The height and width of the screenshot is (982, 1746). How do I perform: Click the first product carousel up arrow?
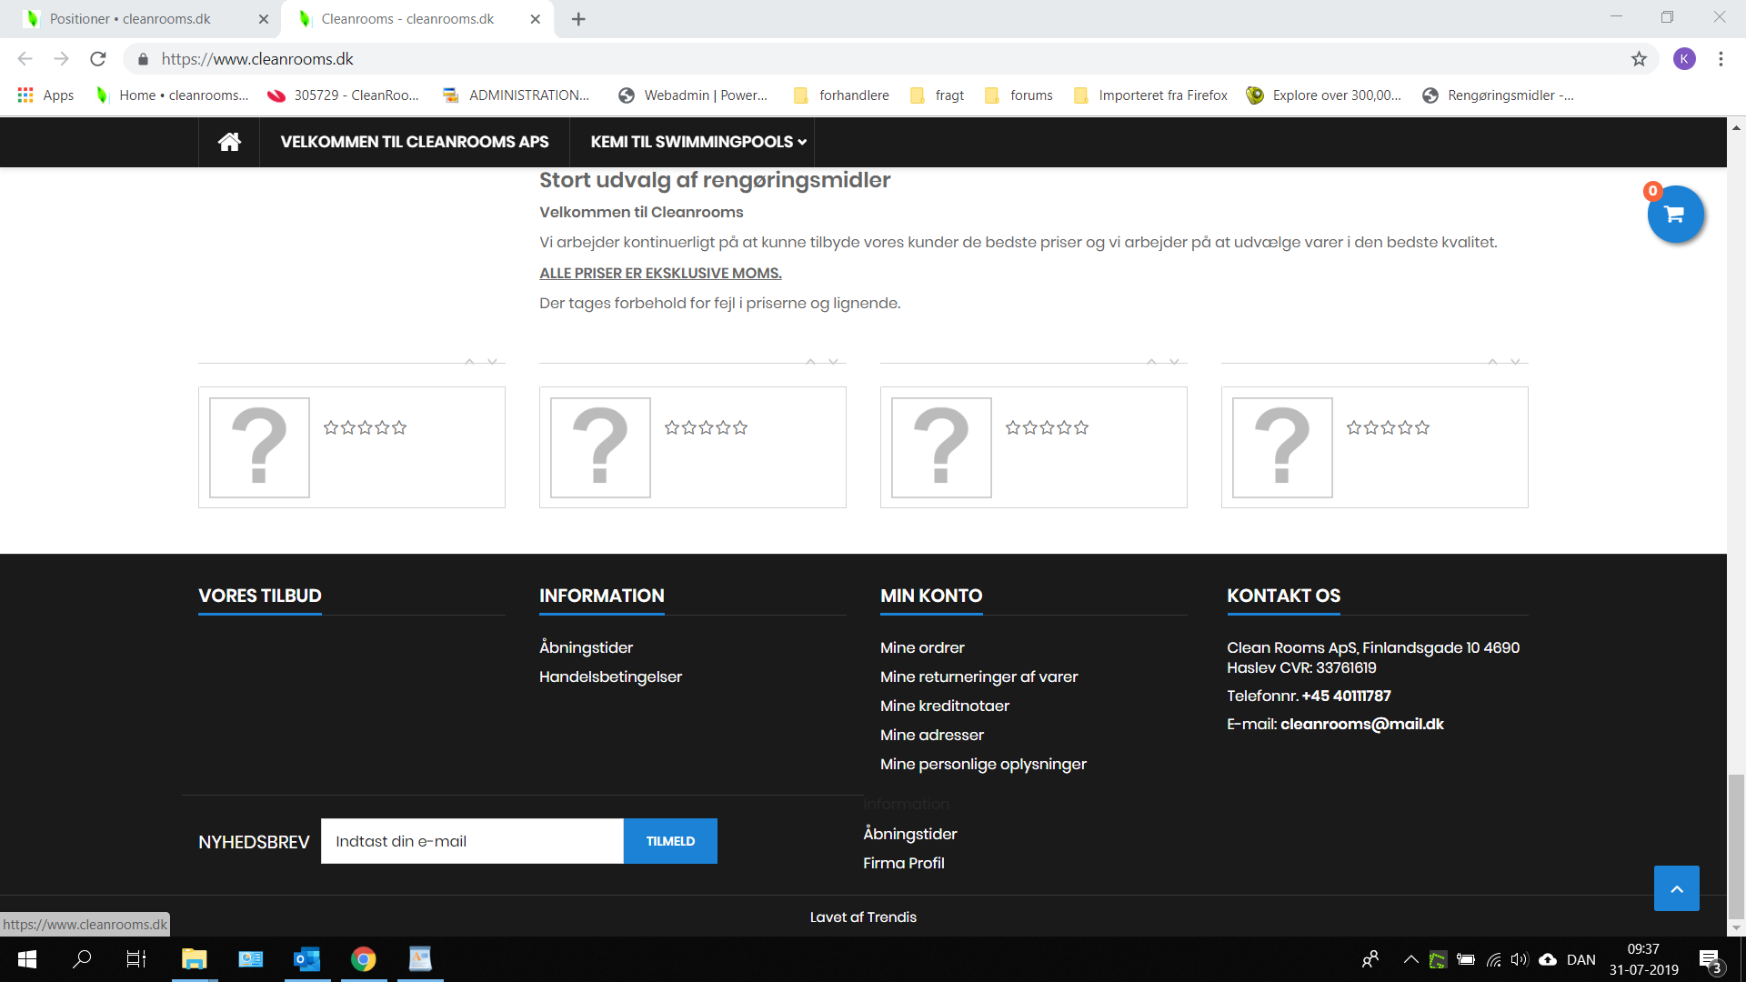click(470, 362)
